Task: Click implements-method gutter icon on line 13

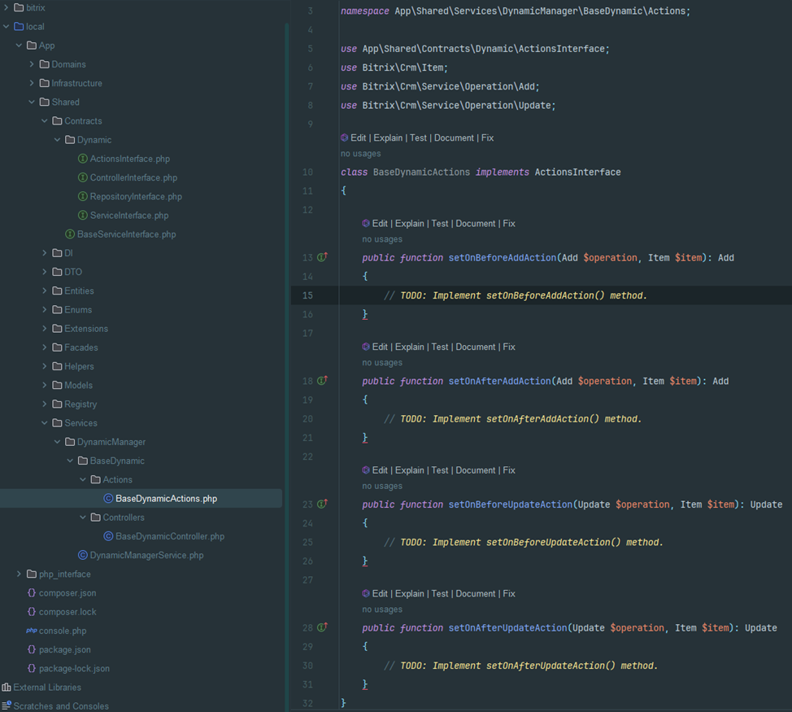Action: [x=322, y=257]
